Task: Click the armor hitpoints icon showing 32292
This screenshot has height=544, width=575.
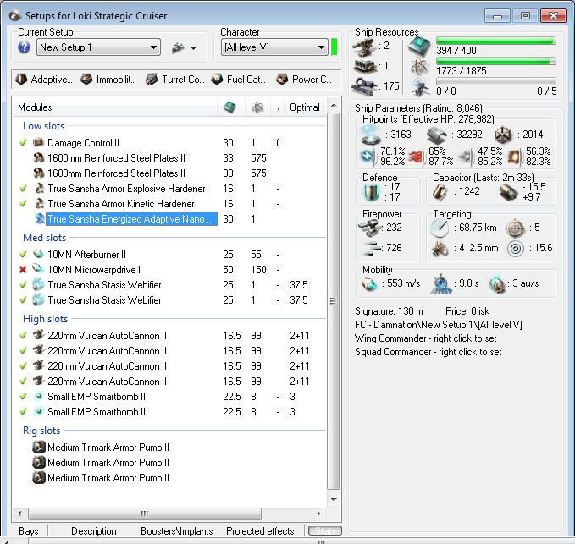Action: [437, 135]
